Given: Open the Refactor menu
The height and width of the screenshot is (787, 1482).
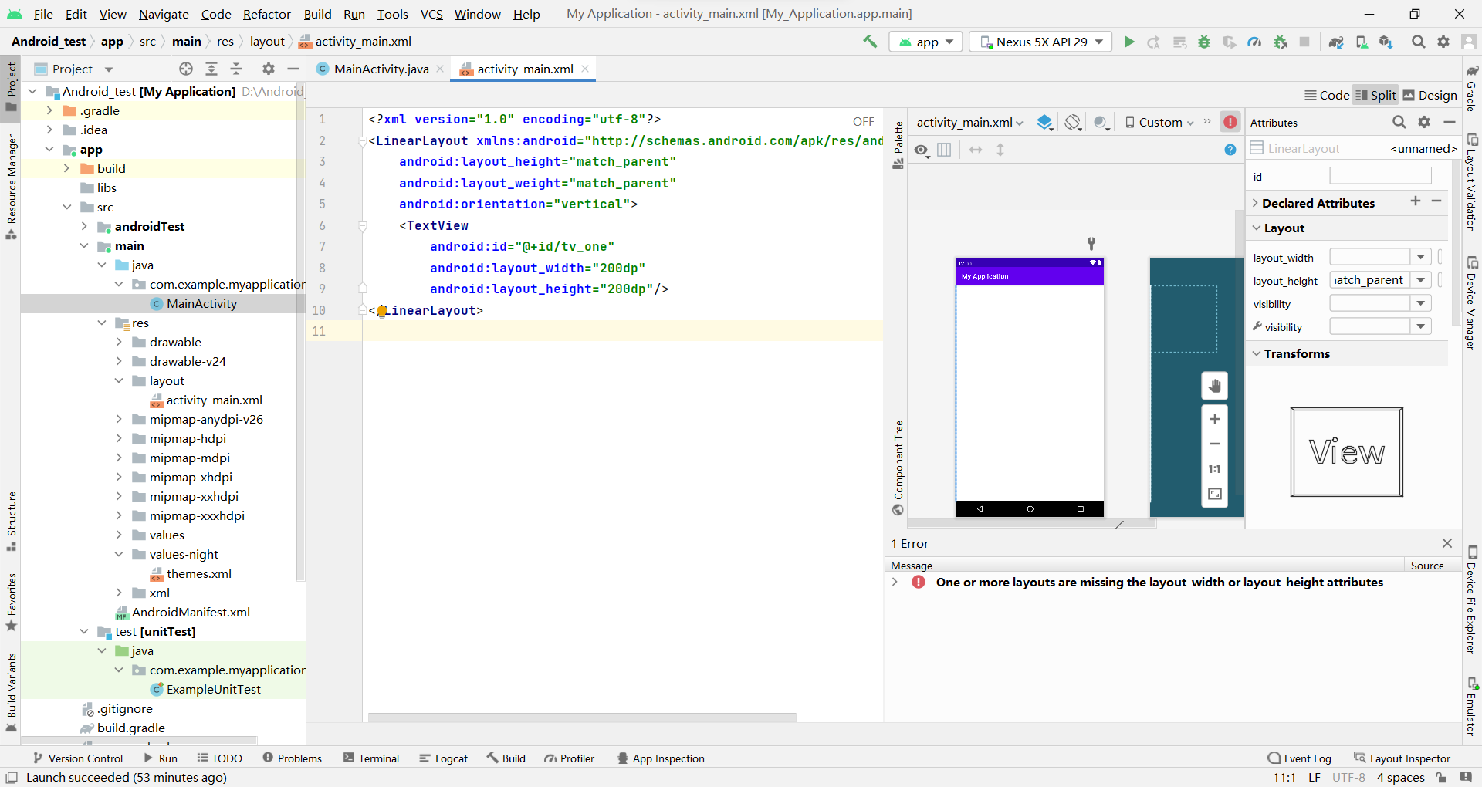Looking at the screenshot, I should tap(267, 14).
